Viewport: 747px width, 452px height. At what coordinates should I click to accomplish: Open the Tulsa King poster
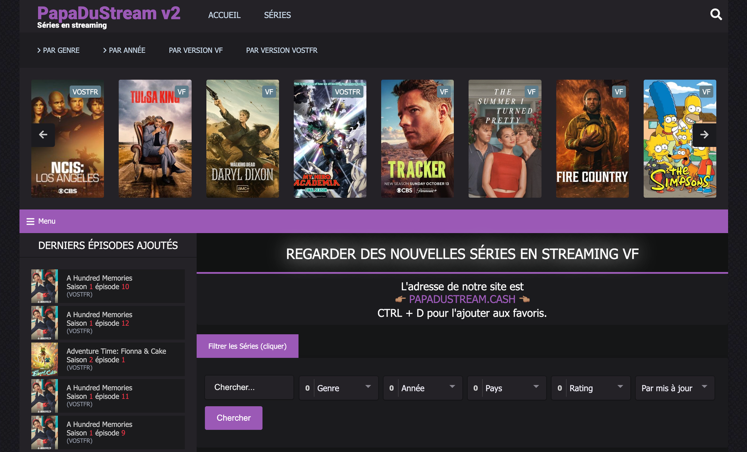tap(155, 139)
